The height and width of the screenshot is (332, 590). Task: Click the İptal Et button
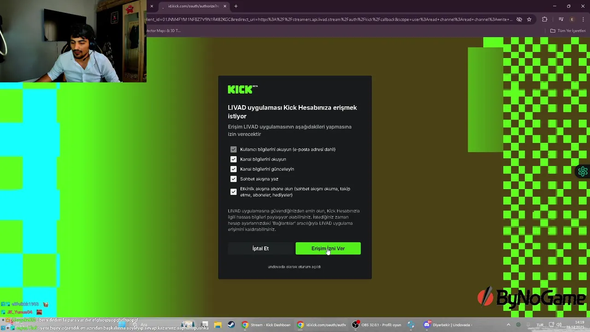pyautogui.click(x=260, y=249)
